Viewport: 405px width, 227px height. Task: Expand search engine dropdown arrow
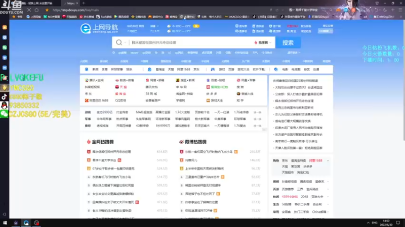tap(125, 43)
